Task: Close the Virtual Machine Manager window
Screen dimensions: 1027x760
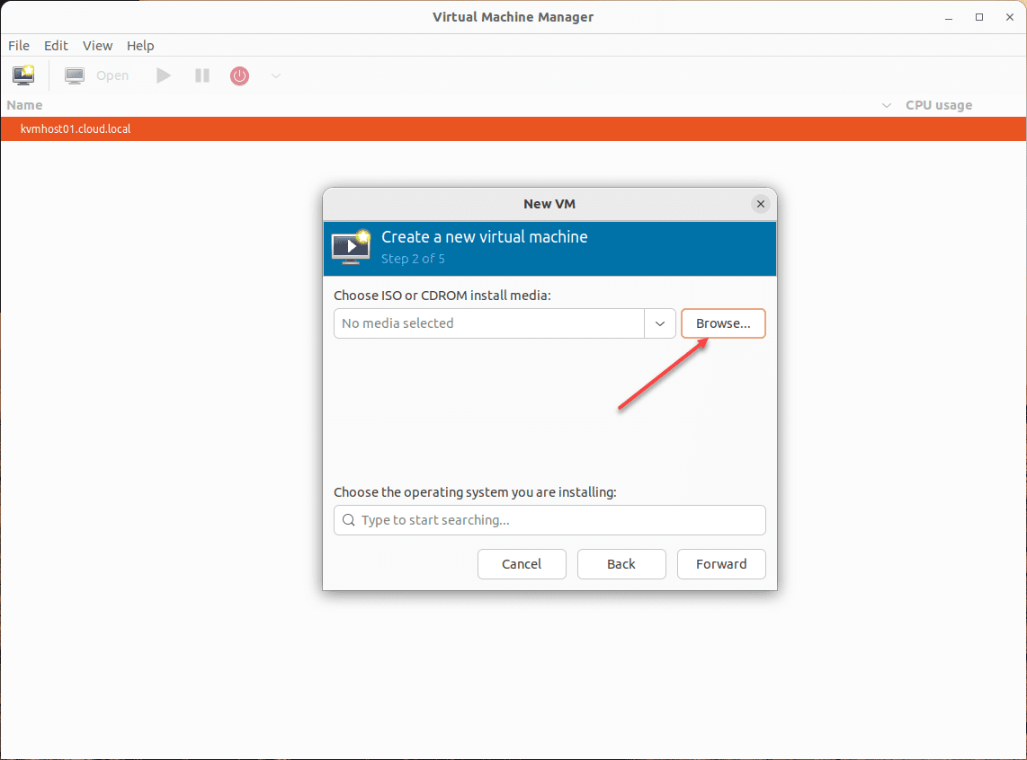Action: 1009,18
